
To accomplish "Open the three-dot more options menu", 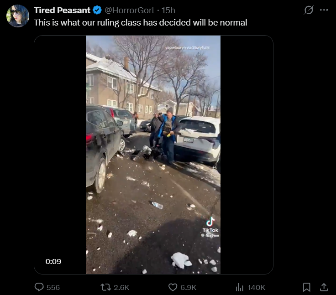I will coord(324,10).
